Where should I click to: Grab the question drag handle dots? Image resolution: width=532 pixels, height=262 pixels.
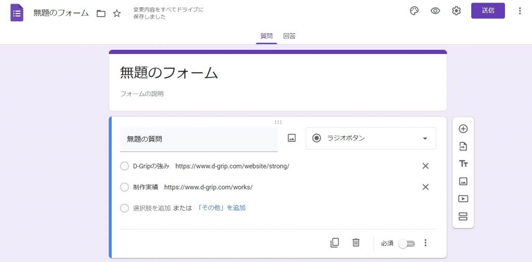(x=278, y=122)
